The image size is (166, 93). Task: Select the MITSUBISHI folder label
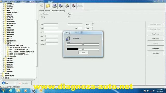11,24
